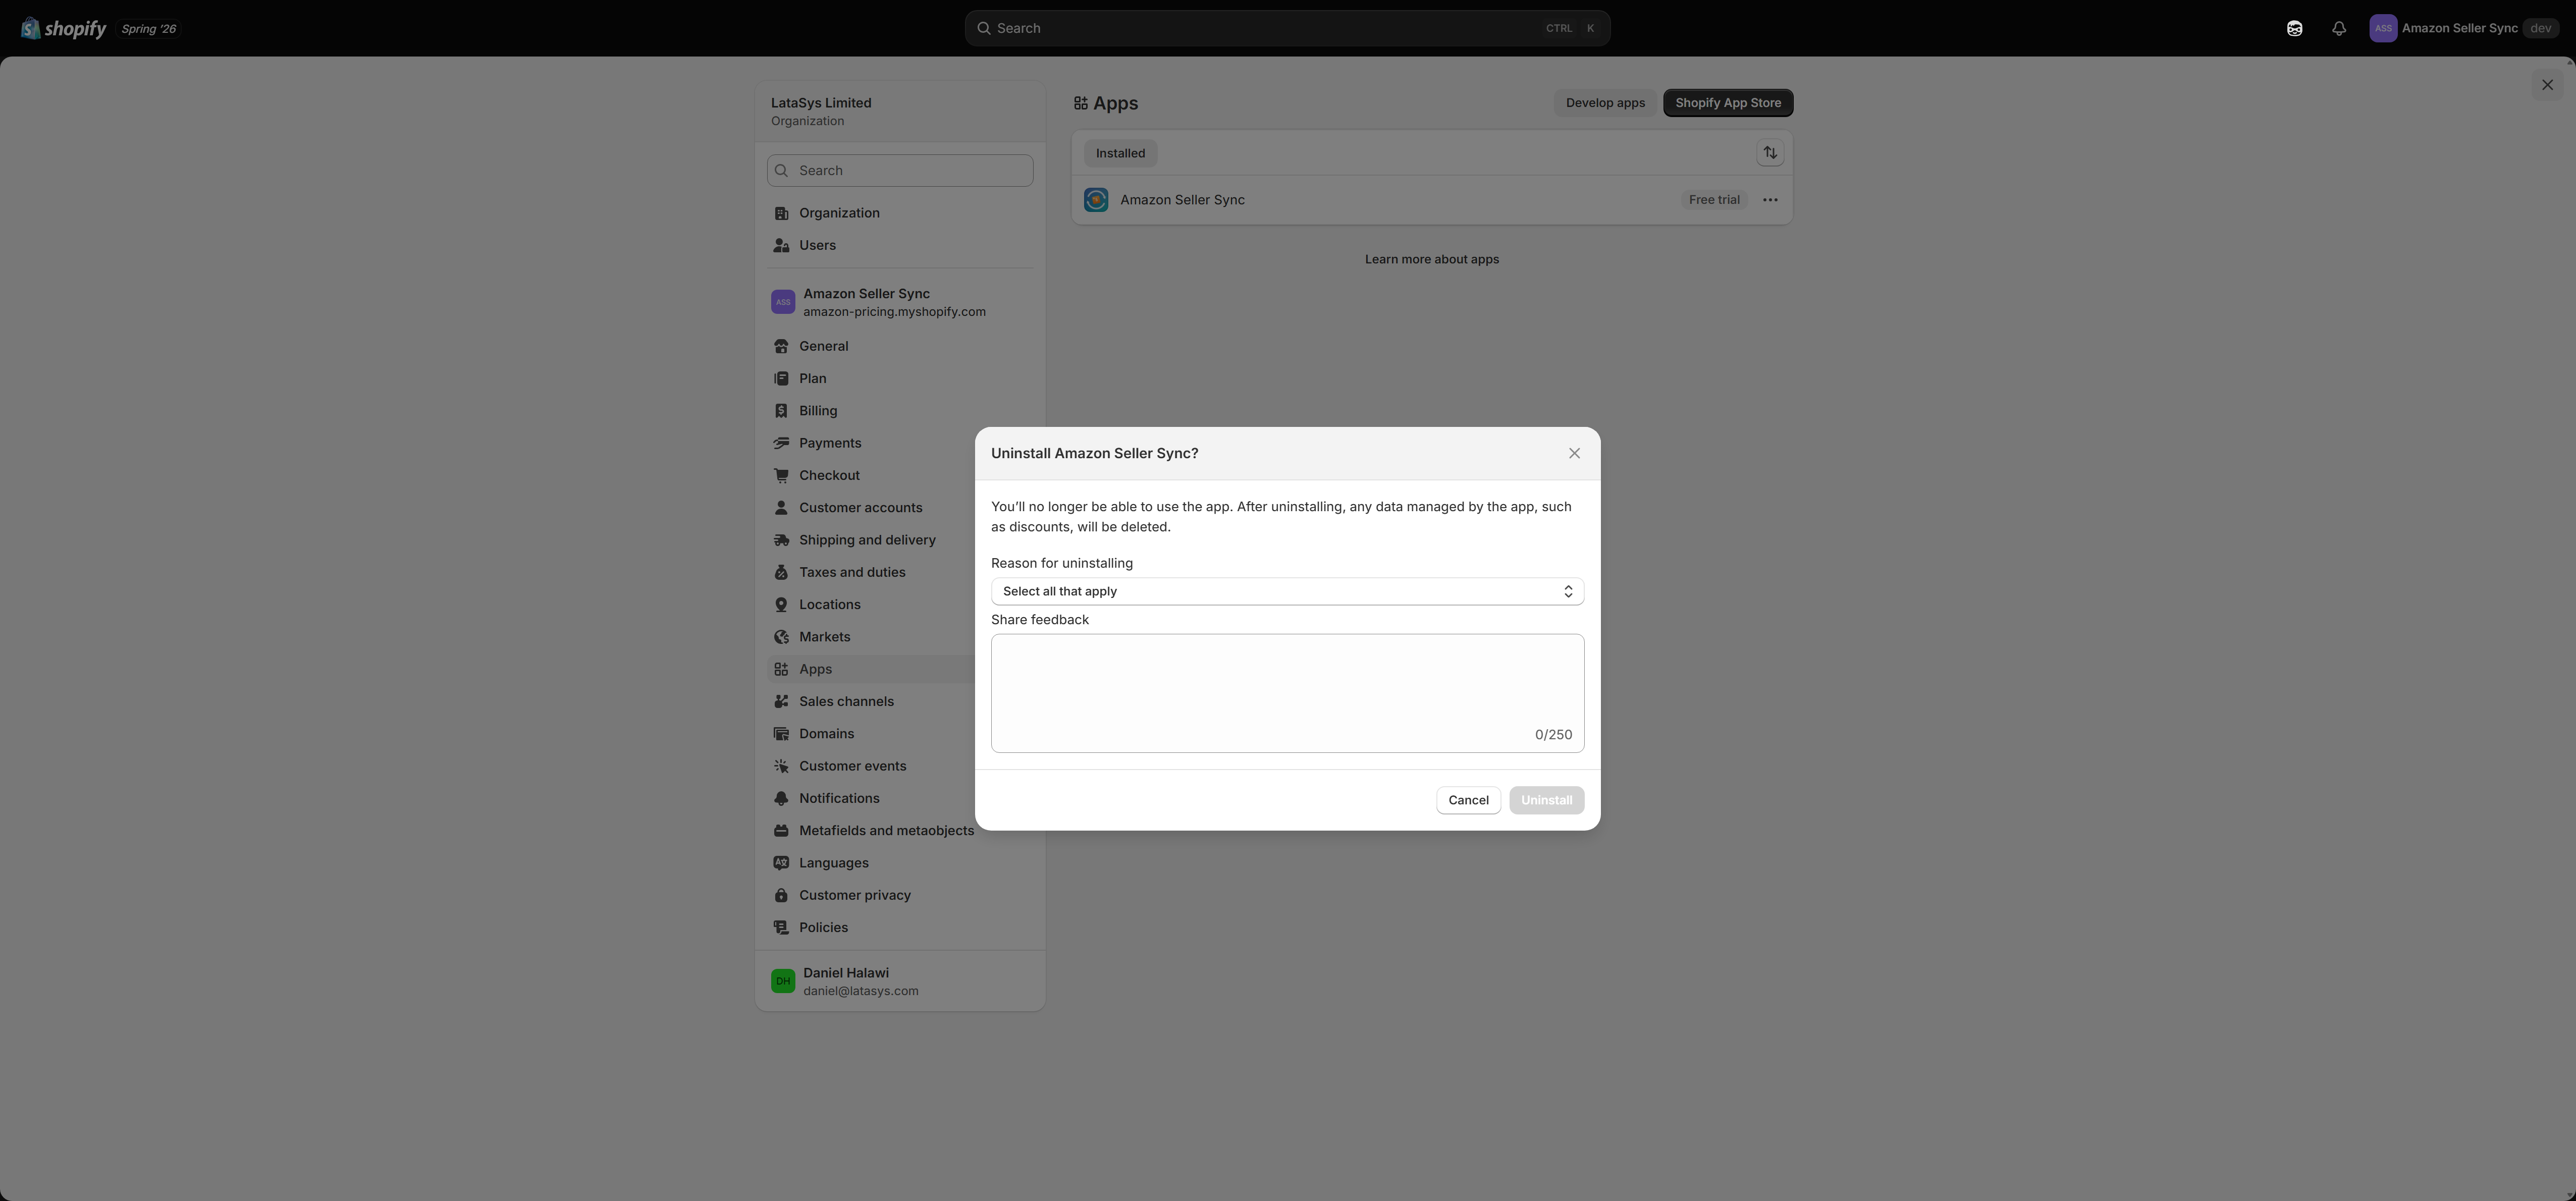Open the Plan settings page
The height and width of the screenshot is (1201, 2576).
tap(900, 378)
